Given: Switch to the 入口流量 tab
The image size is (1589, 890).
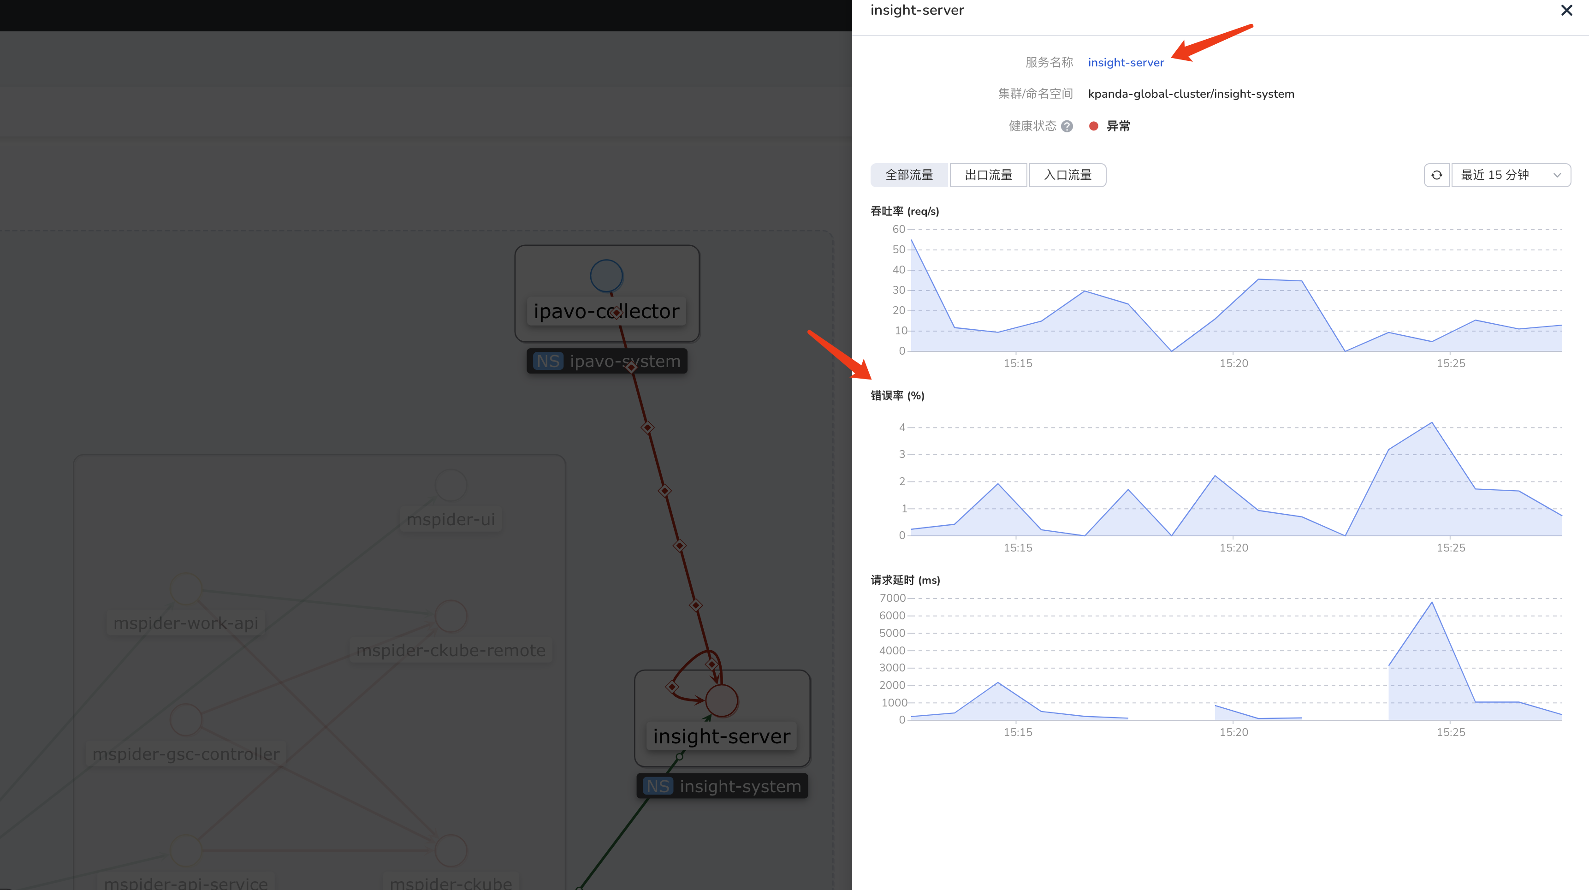Looking at the screenshot, I should pos(1067,175).
